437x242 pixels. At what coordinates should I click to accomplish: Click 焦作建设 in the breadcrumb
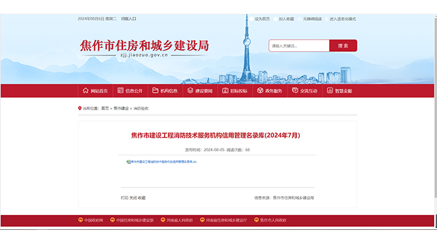[121, 108]
